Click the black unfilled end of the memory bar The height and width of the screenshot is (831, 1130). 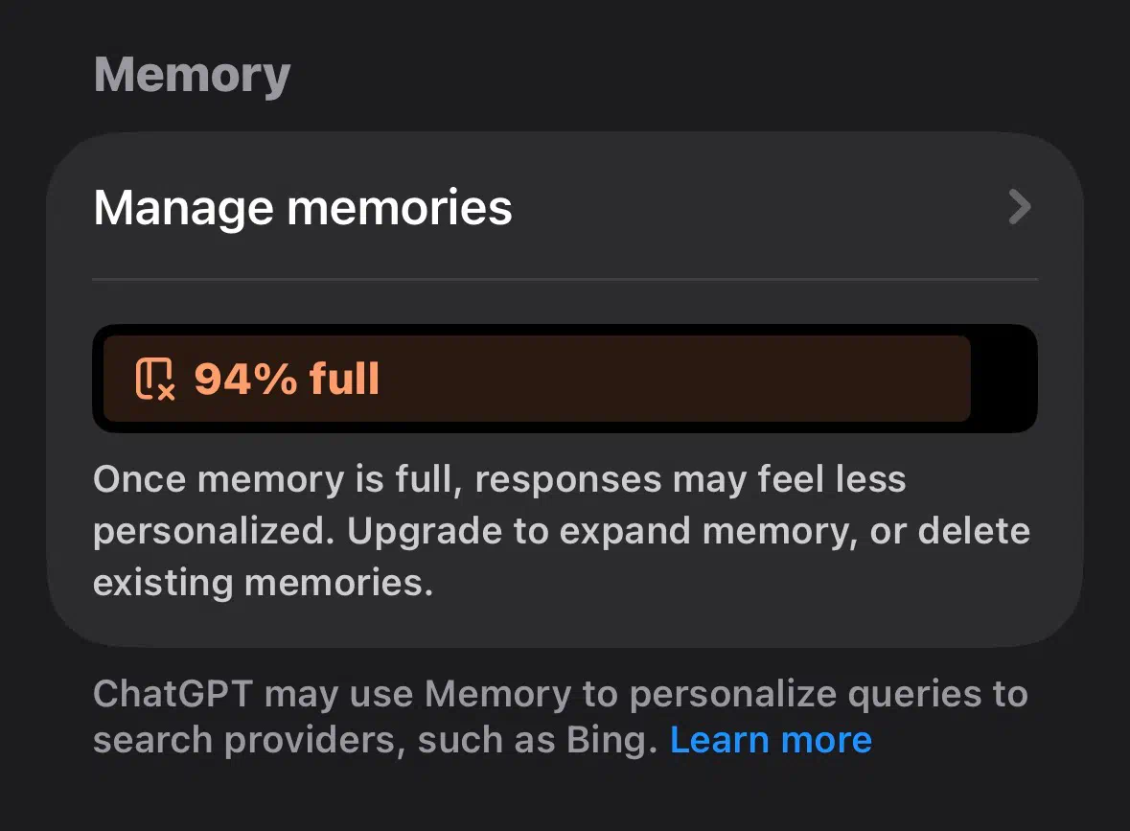click(x=1003, y=379)
